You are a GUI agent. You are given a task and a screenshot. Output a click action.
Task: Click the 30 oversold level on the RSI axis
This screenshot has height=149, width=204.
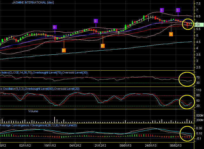click(198, 83)
